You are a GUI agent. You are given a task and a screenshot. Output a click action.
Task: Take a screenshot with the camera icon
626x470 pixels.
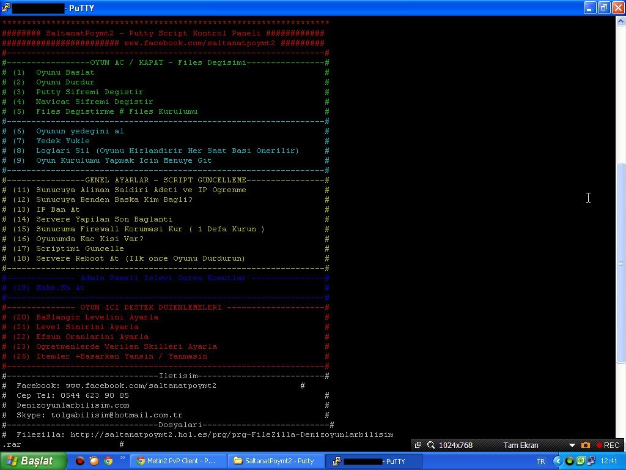(586, 446)
